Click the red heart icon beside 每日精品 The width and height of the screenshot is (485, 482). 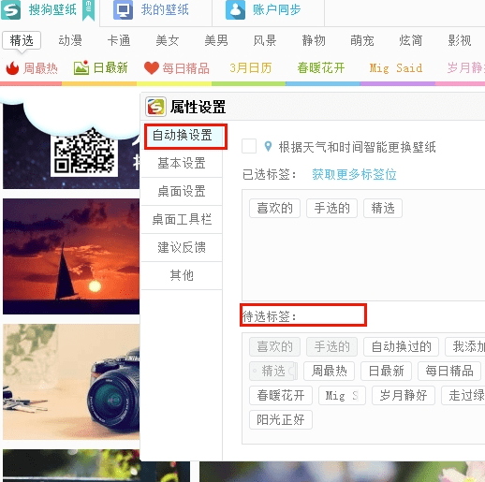coord(152,67)
